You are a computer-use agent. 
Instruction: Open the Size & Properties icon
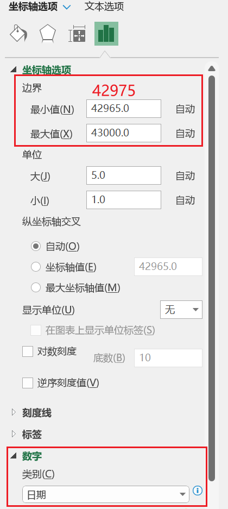[x=77, y=34]
